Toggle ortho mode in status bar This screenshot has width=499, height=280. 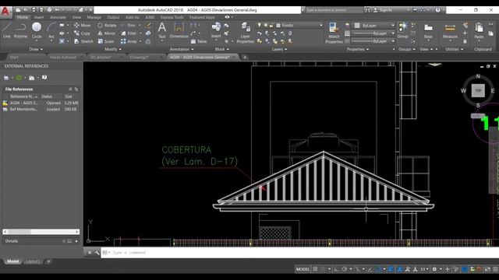click(337, 269)
